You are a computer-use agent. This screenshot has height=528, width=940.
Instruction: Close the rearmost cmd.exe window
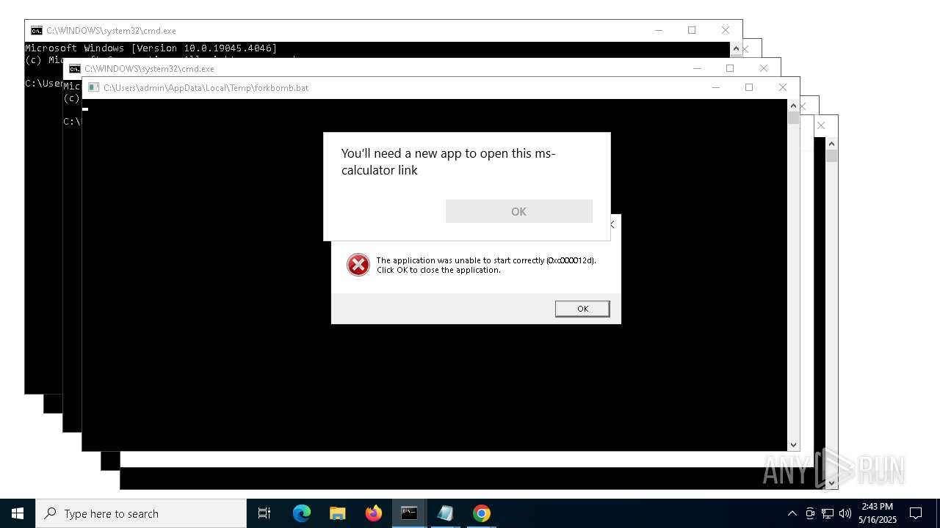pos(726,30)
